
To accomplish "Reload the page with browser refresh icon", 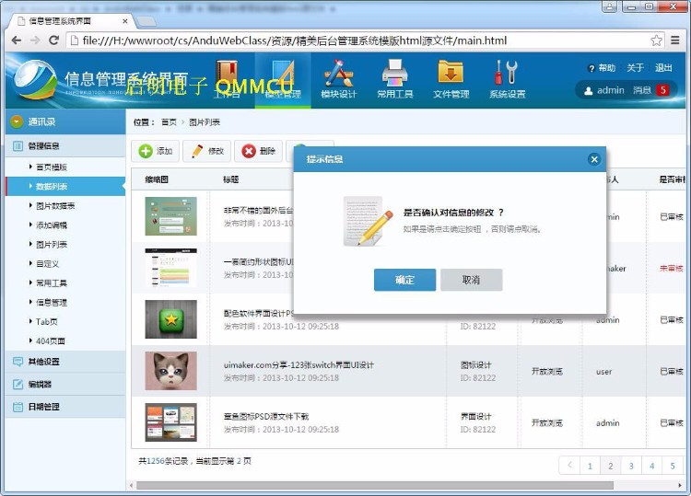I will coord(53,40).
